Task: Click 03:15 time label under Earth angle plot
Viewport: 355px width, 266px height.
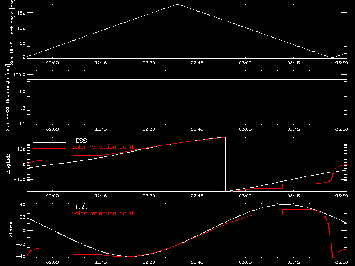Action: (x=293, y=63)
